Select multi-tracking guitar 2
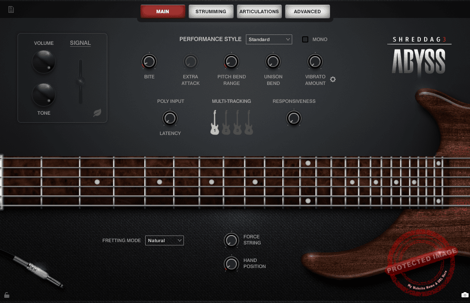Screen dimensions: 470x303 click(x=226, y=122)
